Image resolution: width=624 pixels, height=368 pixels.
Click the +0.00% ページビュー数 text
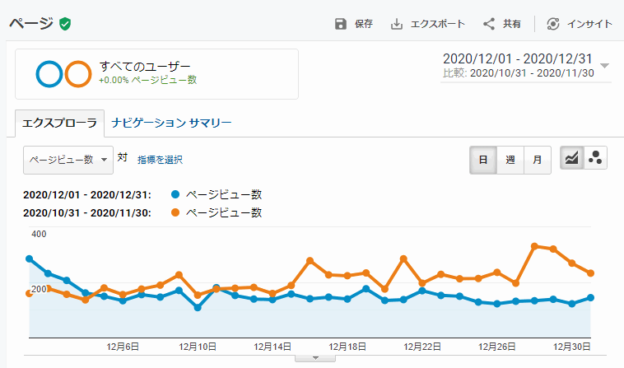148,80
